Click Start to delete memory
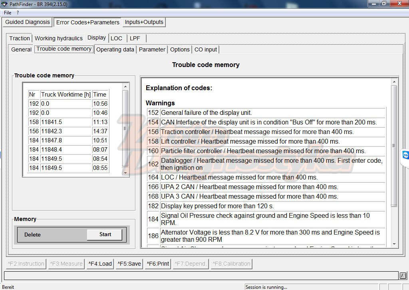 pos(105,235)
